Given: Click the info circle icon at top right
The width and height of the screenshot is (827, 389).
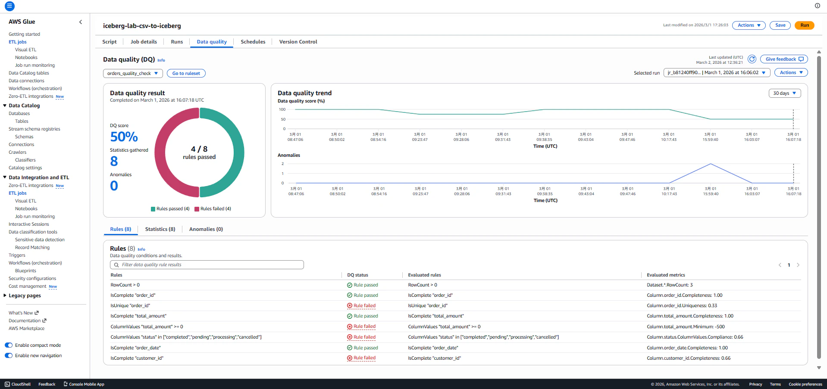Looking at the screenshot, I should click(x=818, y=6).
